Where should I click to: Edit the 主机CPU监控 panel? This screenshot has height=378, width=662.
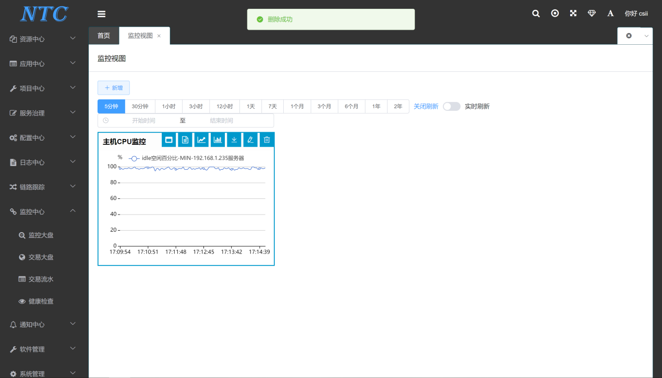[x=250, y=140]
